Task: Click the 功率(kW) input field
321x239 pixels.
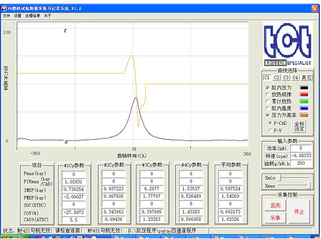Action: pos(301,148)
